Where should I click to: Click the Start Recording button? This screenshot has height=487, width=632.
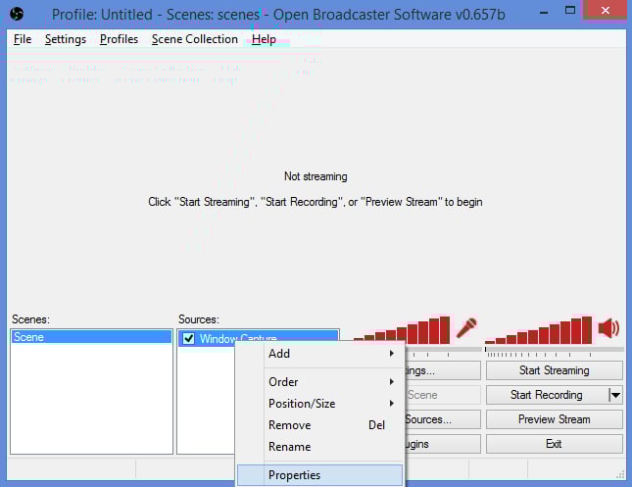click(x=547, y=395)
